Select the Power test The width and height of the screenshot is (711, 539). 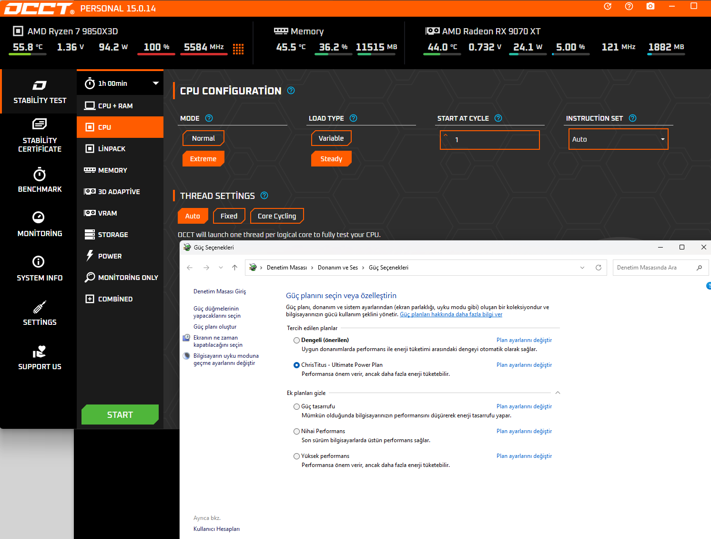pos(120,256)
